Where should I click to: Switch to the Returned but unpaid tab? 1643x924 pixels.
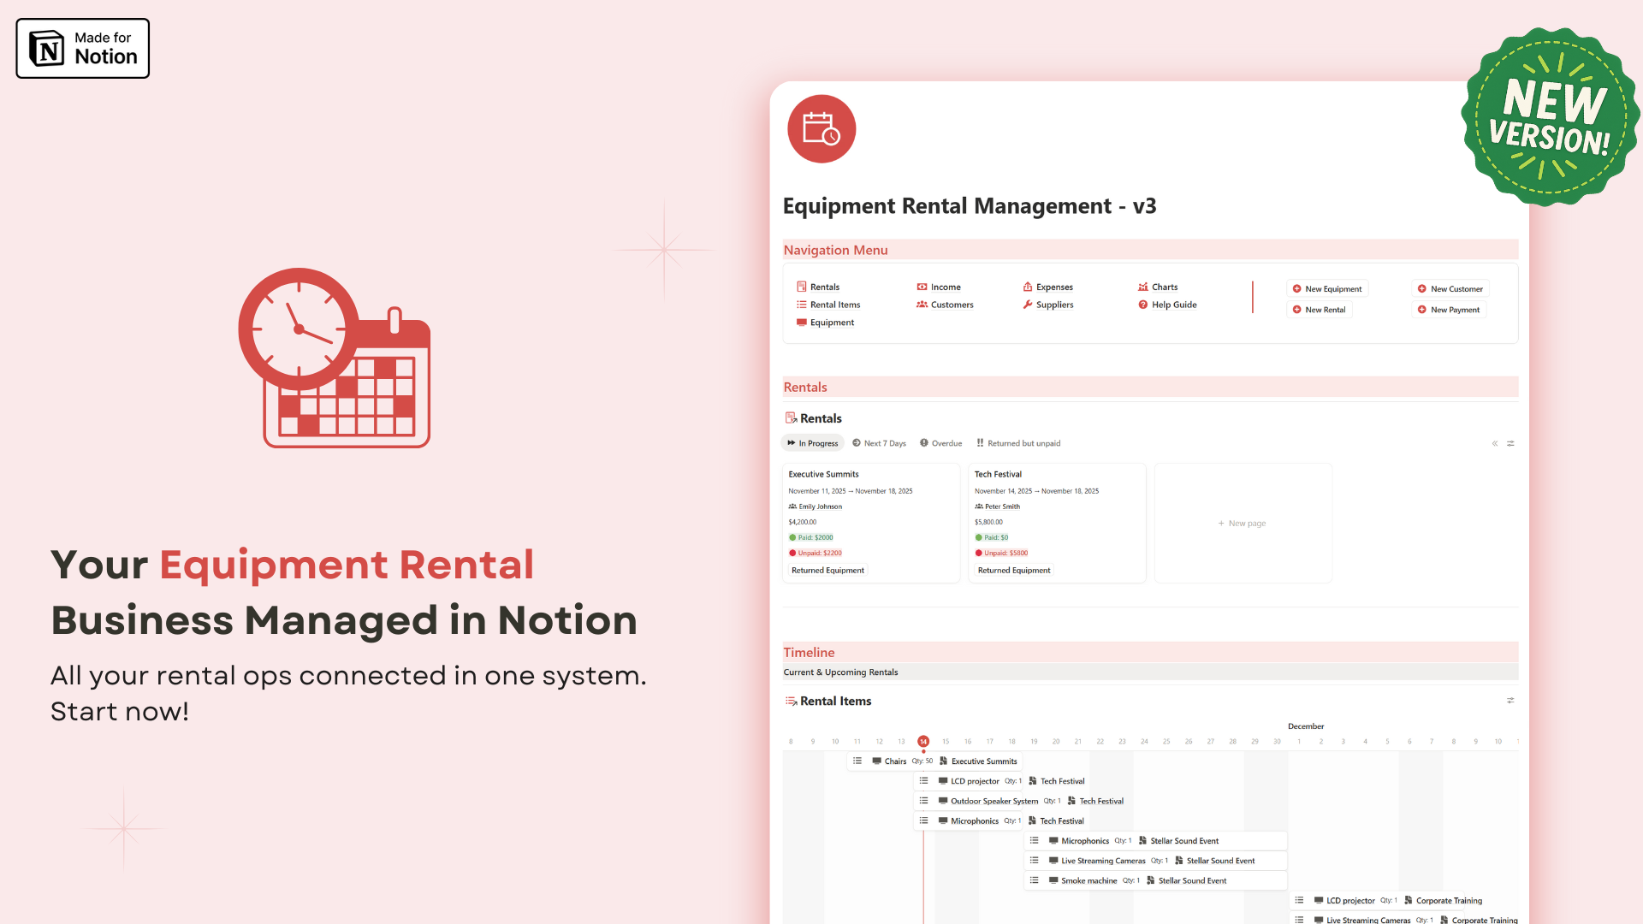click(1018, 443)
